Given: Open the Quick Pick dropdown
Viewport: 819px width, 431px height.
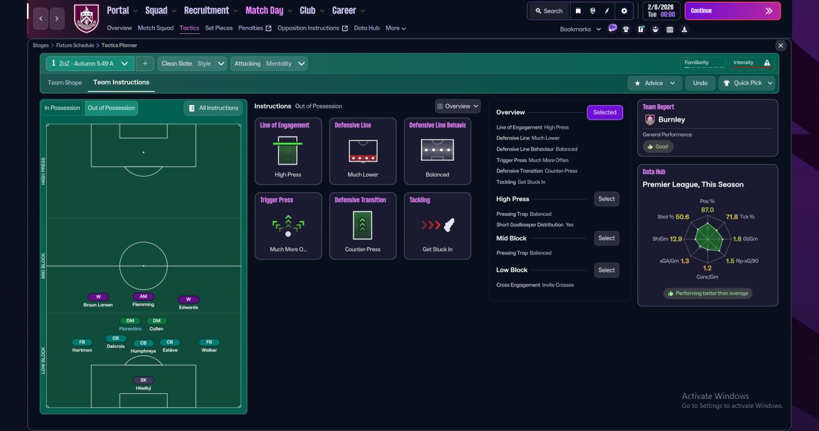Looking at the screenshot, I should (747, 83).
